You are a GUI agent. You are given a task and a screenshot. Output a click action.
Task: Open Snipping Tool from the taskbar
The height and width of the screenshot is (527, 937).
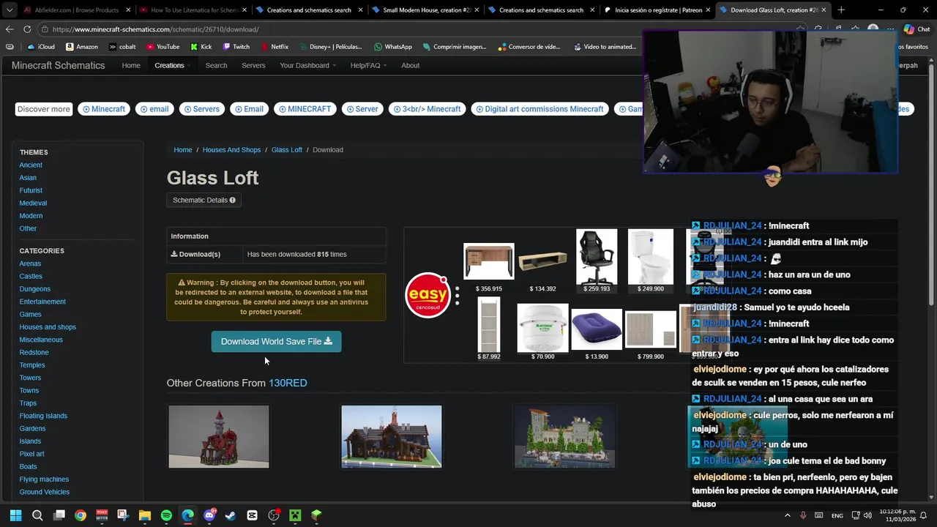pos(123,515)
